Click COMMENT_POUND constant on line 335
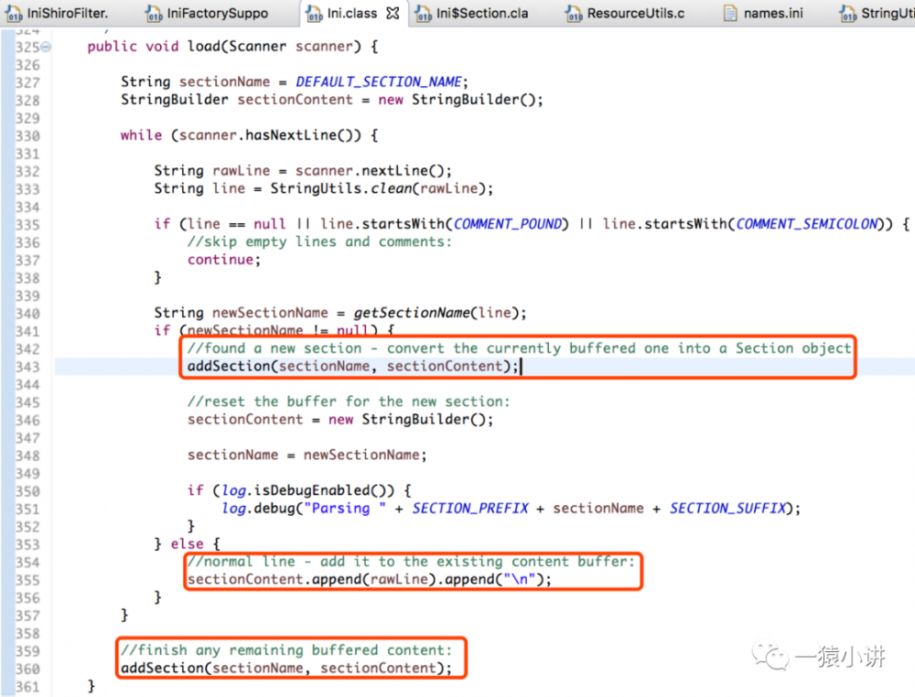Viewport: 915px width, 697px height. (508, 224)
